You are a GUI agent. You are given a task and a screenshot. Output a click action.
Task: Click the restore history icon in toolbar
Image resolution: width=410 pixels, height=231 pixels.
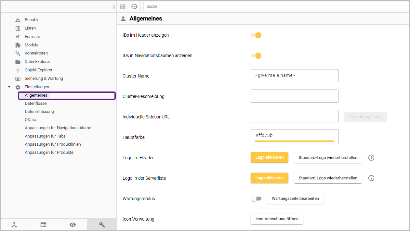[x=134, y=6]
